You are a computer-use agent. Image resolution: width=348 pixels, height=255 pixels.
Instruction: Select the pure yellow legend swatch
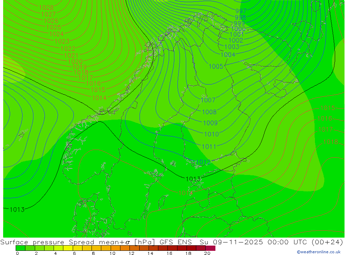click(x=68, y=248)
